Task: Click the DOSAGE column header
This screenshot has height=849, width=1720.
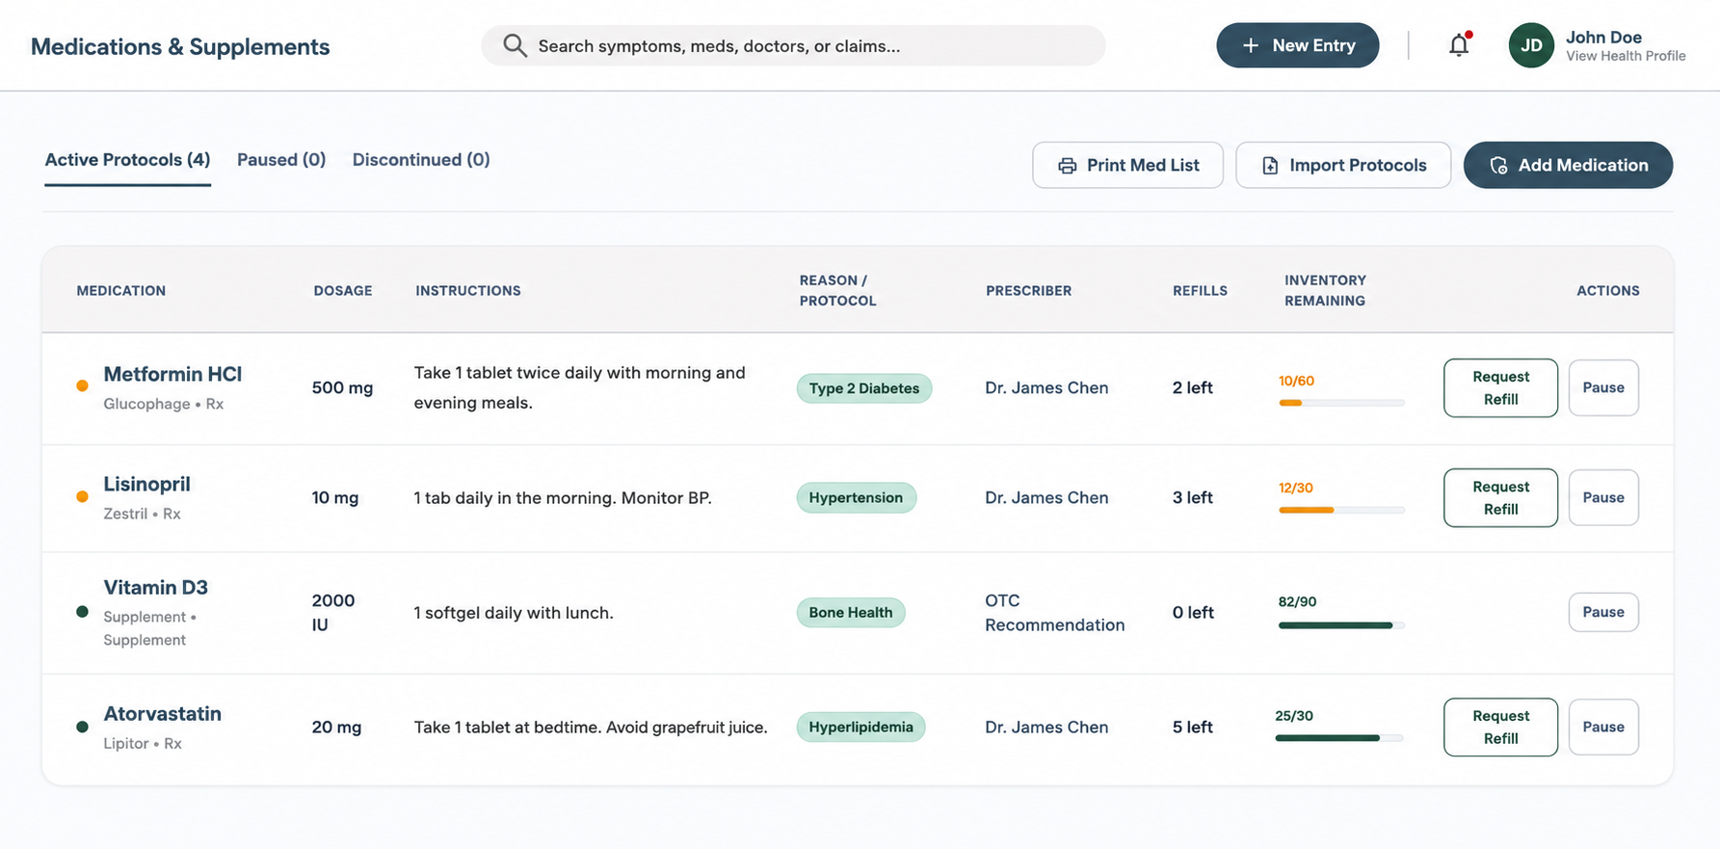Action: pyautogui.click(x=343, y=290)
